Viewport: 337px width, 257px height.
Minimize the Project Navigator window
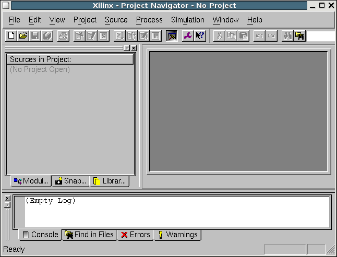click(x=312, y=6)
